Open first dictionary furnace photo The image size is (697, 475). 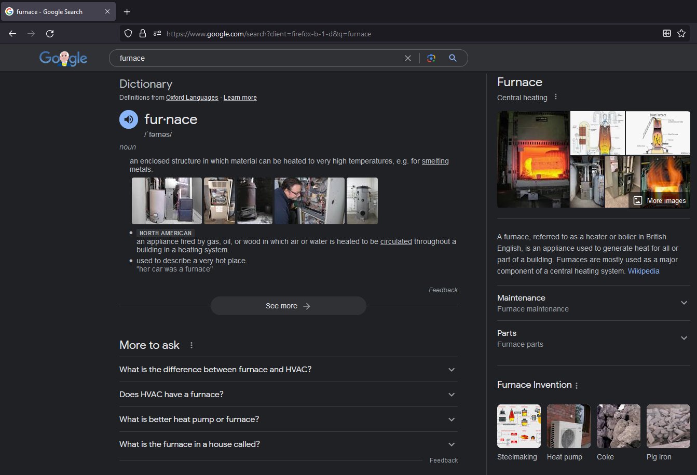[x=167, y=201]
